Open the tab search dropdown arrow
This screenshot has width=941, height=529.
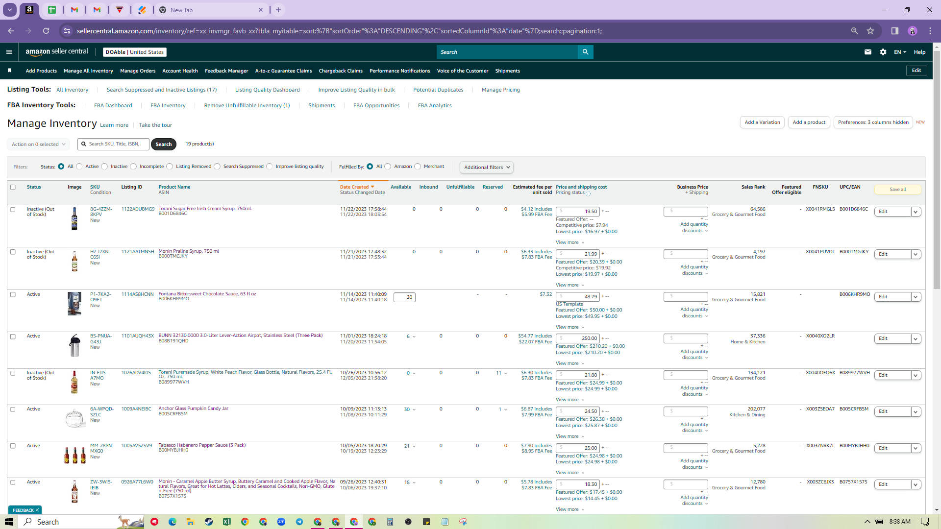click(x=9, y=10)
